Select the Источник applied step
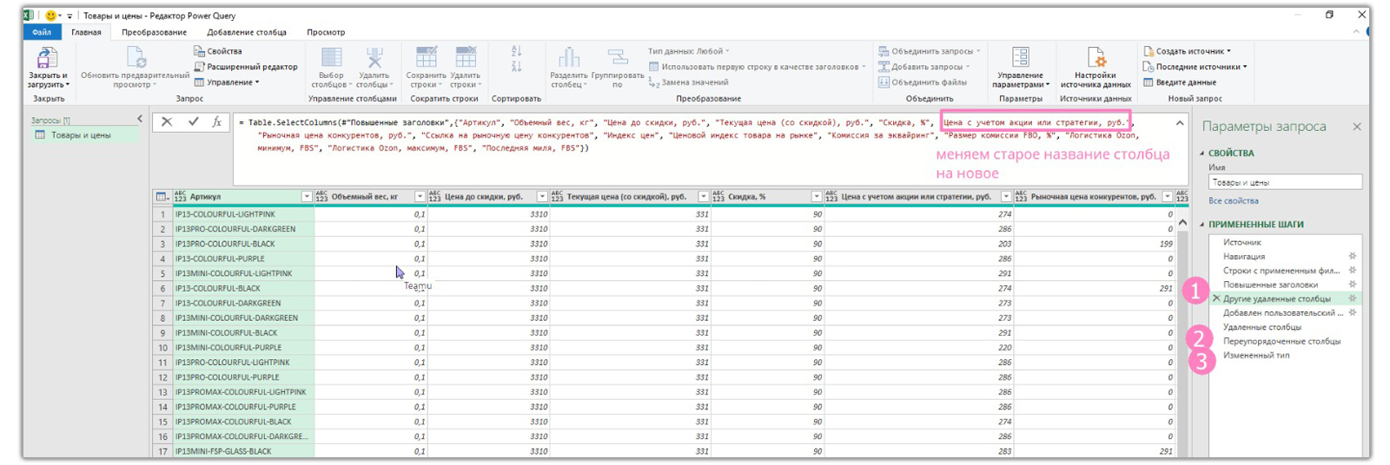Image resolution: width=1390 pixels, height=465 pixels. point(1242,242)
